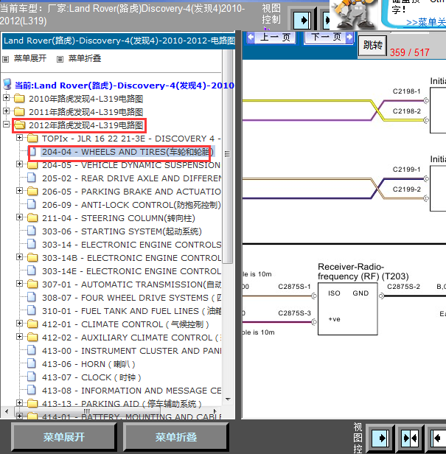Select 204-04 - WHEELS AND TIRES entry

(x=128, y=152)
